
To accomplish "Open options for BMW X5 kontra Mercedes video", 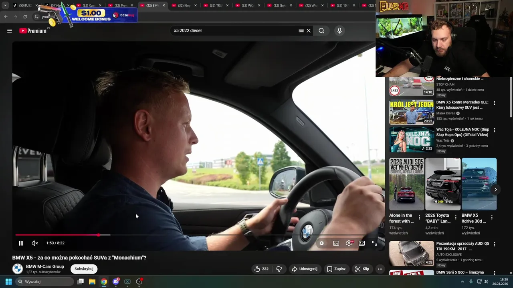I will click(x=494, y=103).
